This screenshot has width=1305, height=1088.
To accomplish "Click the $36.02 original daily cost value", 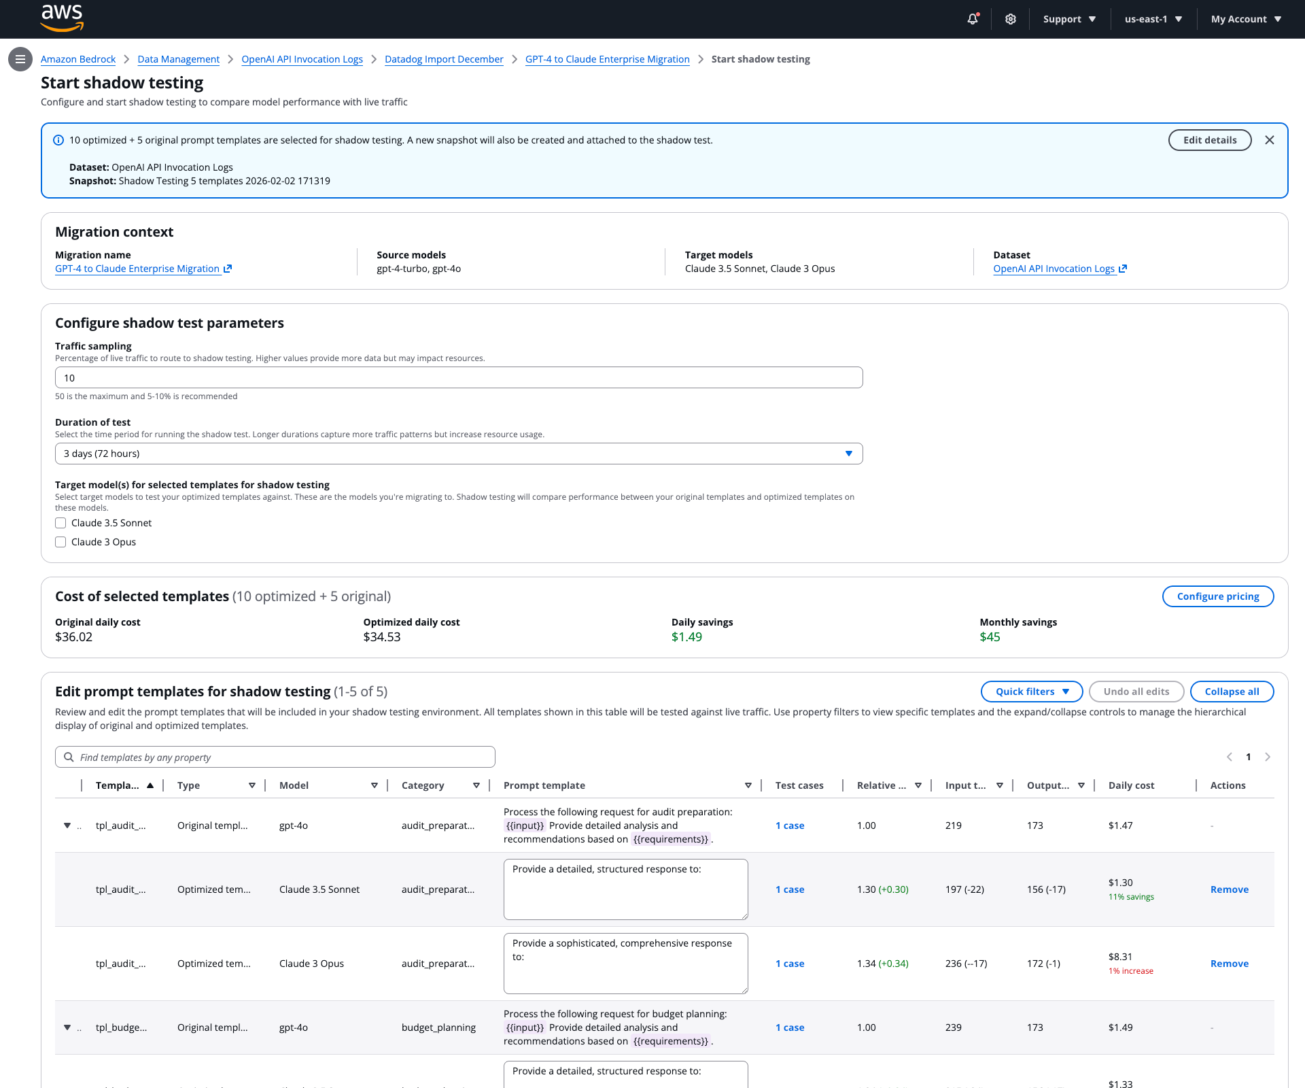I will click(73, 637).
